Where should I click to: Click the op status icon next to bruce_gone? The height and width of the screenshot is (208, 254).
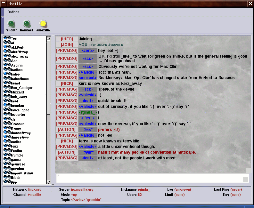pos(5,109)
